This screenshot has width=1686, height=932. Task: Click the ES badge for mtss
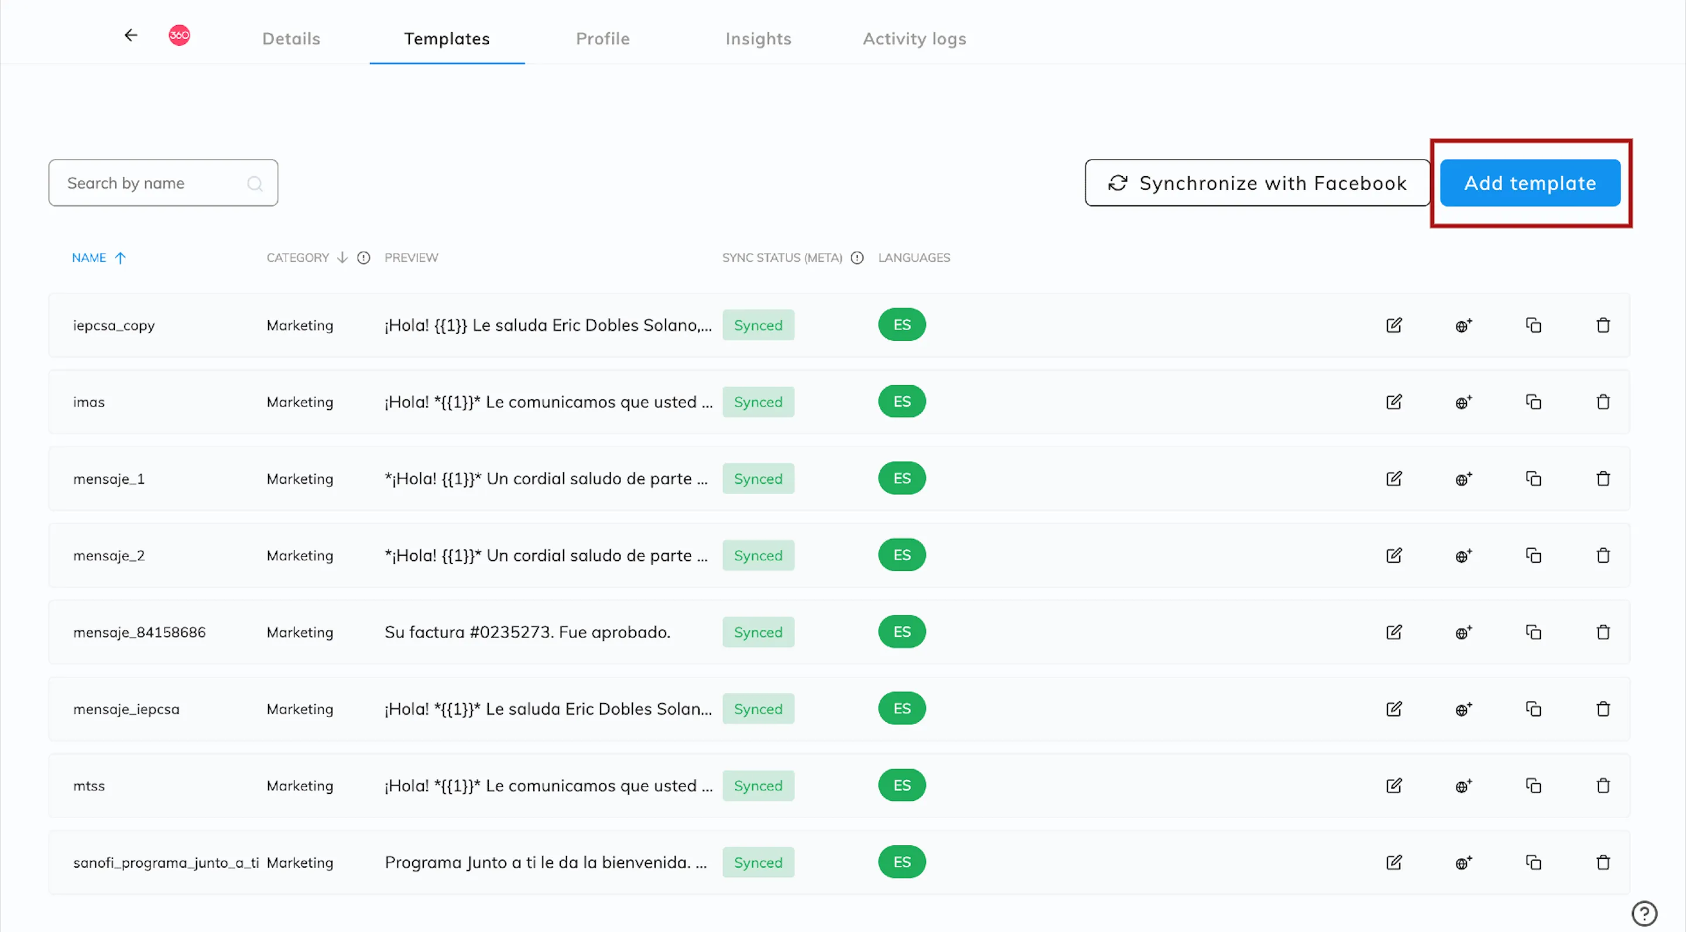click(x=902, y=786)
